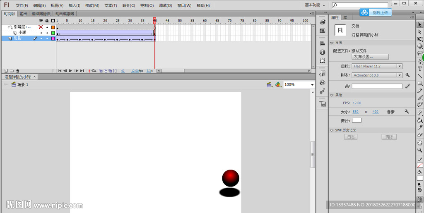
Task: Click the edit class definition pencil icon
Action: [x=408, y=86]
